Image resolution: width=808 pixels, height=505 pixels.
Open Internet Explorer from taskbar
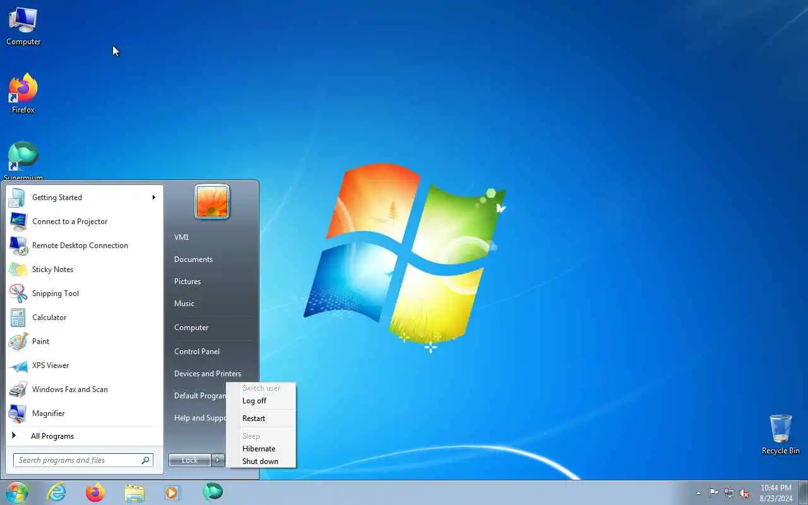pos(57,492)
